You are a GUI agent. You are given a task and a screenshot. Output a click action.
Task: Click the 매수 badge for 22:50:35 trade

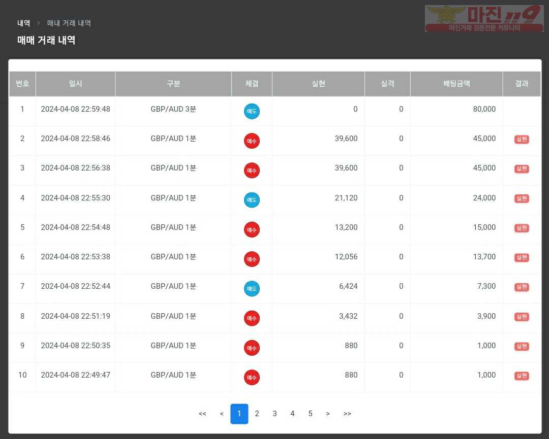252,348
